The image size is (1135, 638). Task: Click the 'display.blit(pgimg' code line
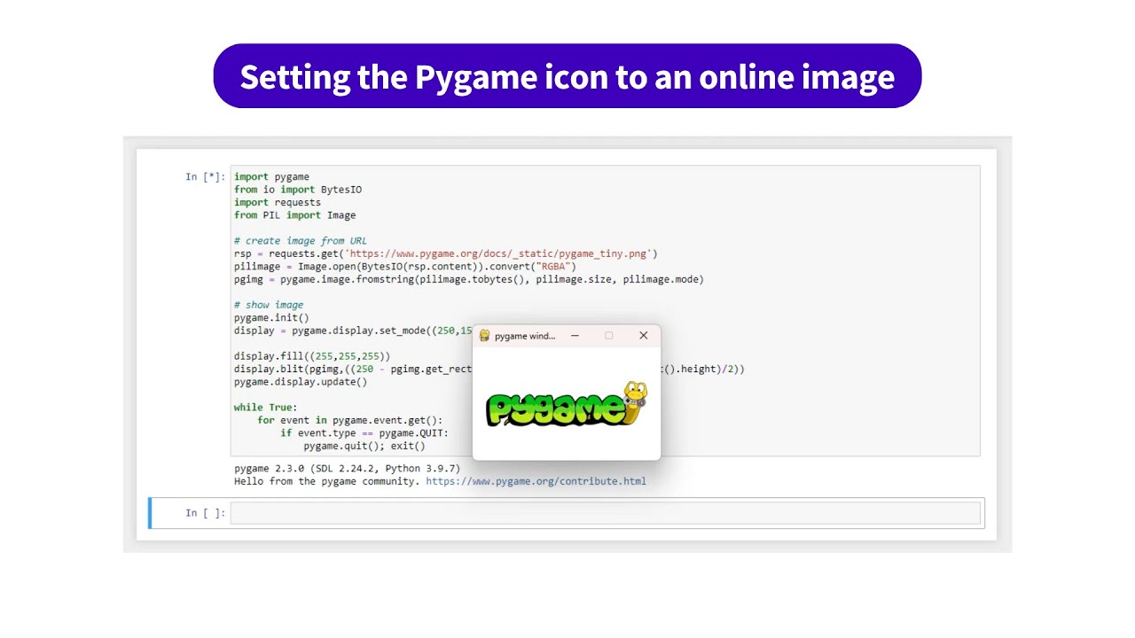point(353,370)
